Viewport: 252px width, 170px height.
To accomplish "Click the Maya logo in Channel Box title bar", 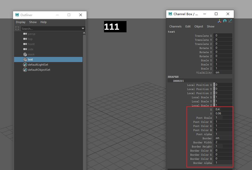I will click(x=170, y=14).
